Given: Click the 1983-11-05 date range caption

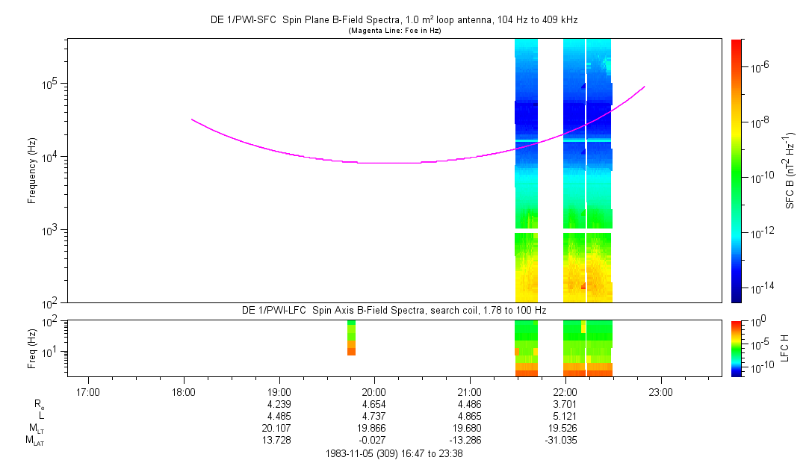Looking at the screenshot, I should [x=394, y=453].
